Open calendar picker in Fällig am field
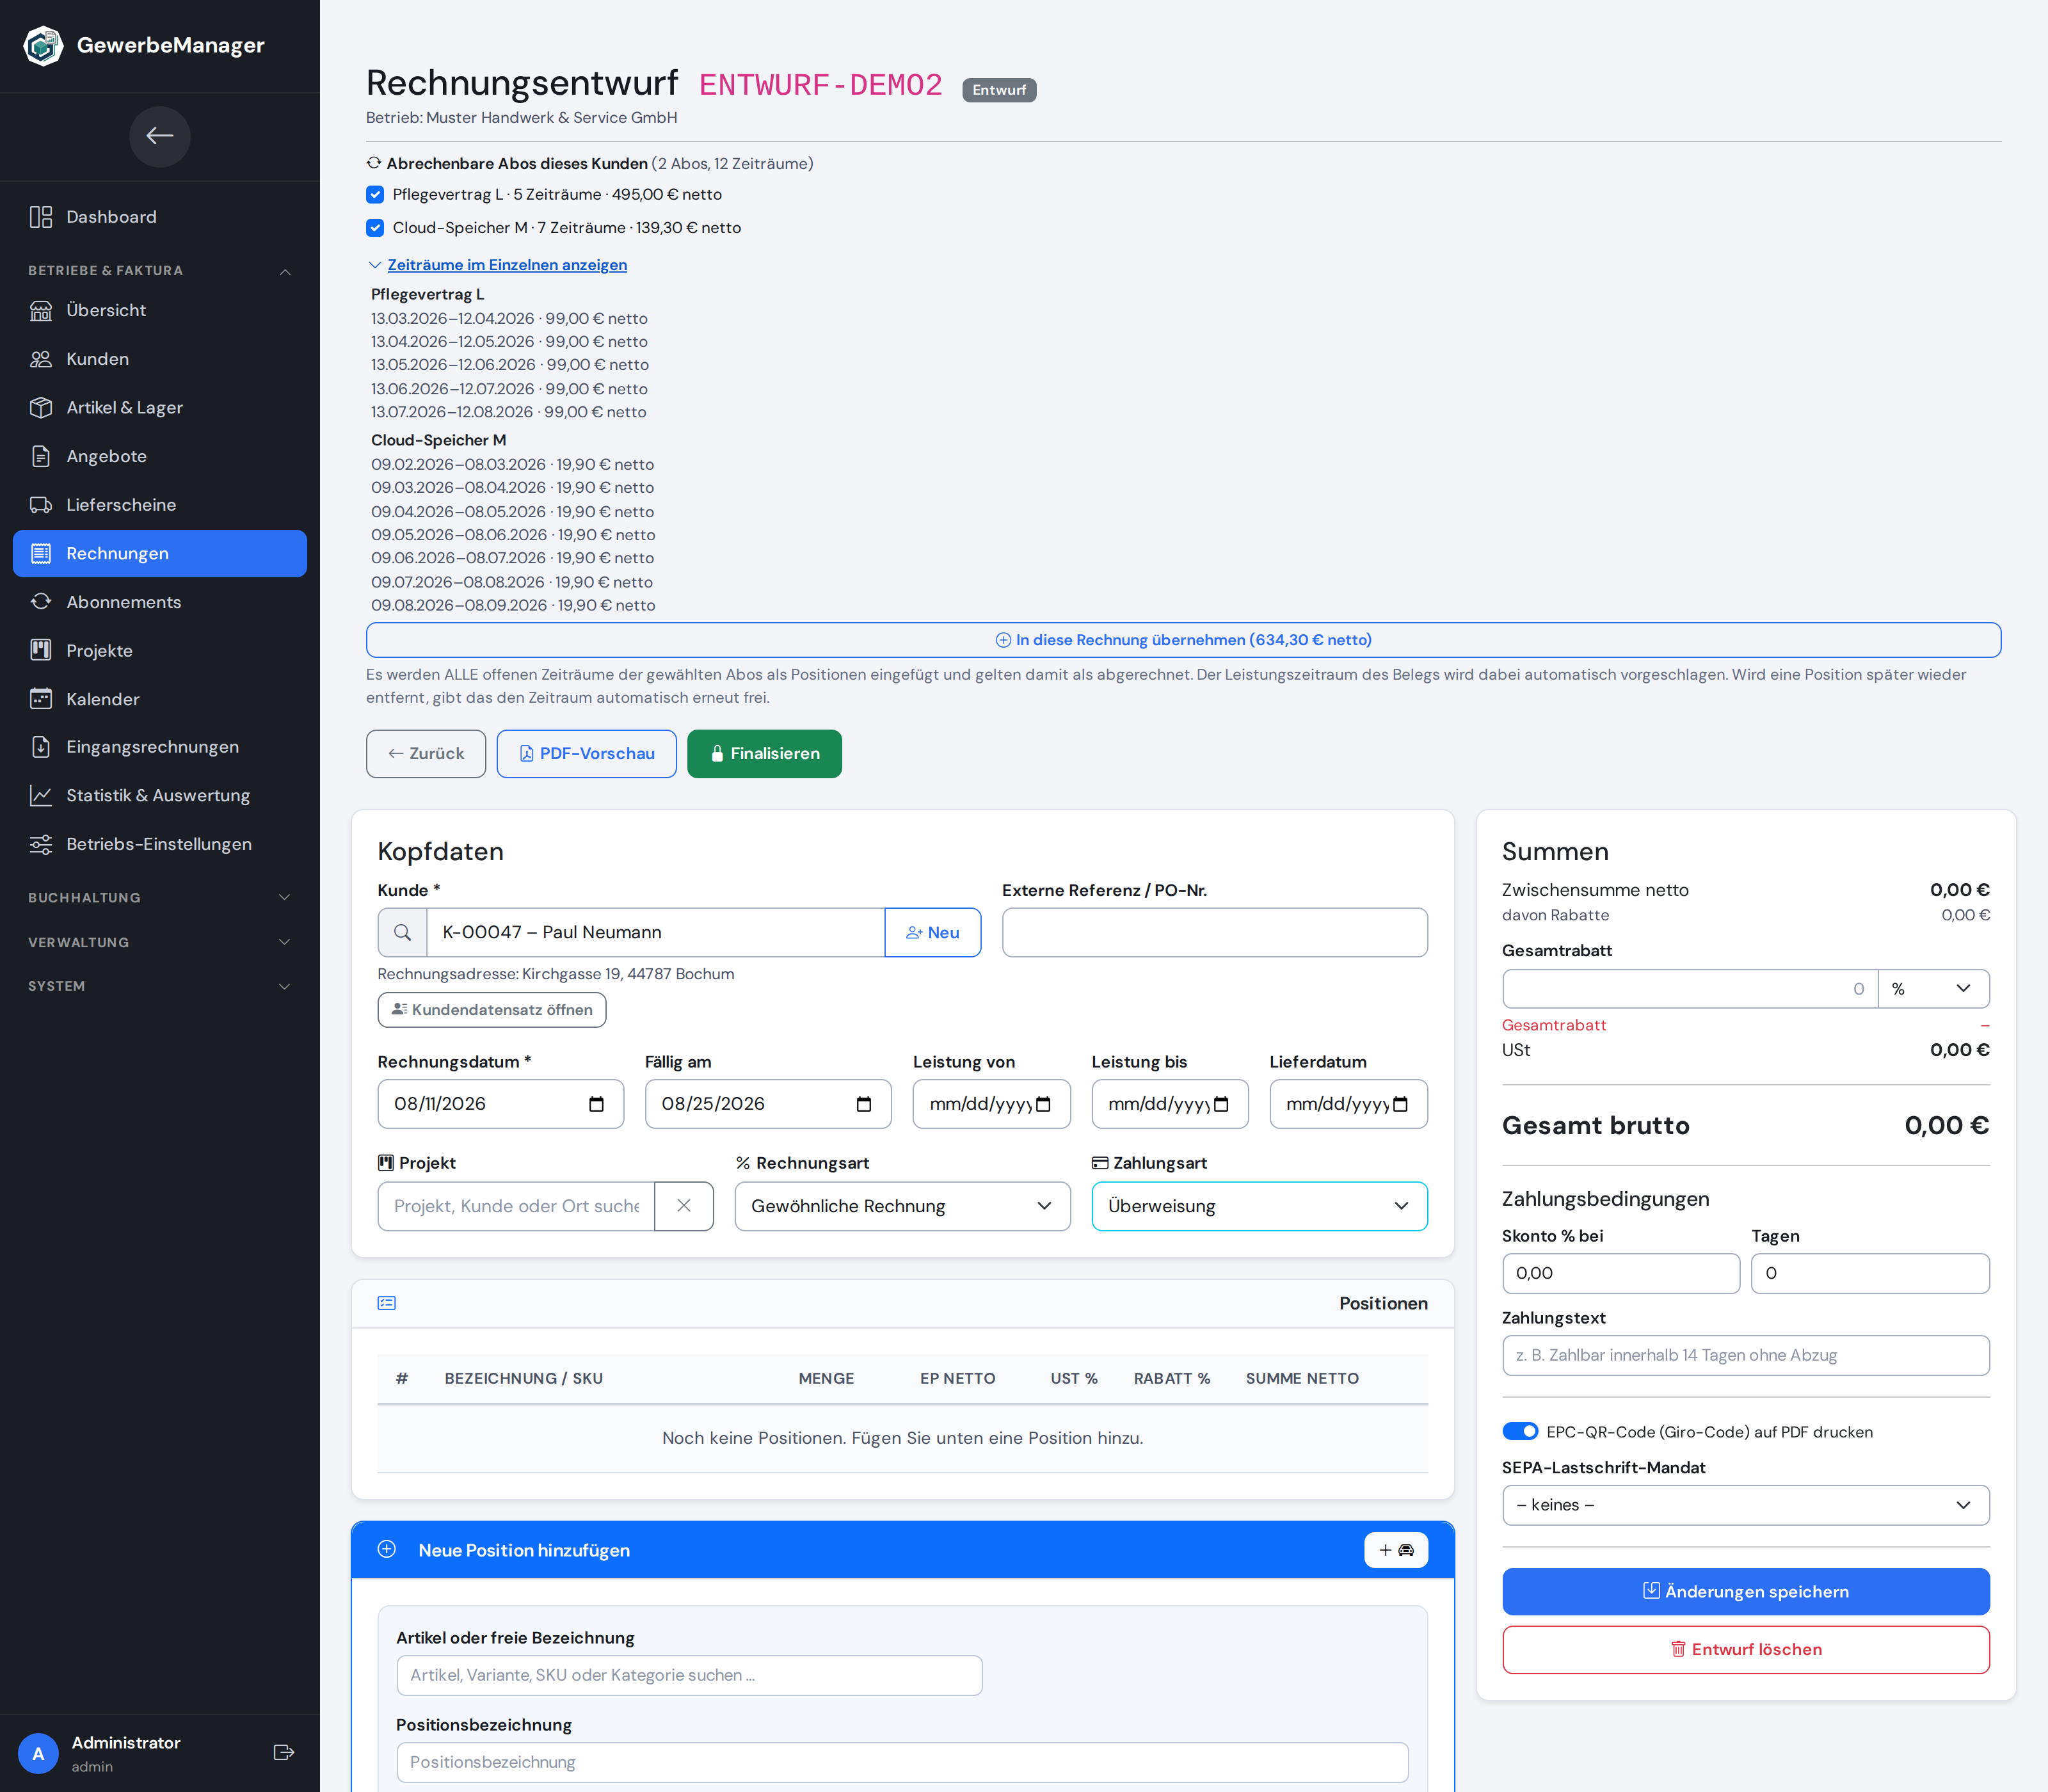The height and width of the screenshot is (1792, 2048). point(864,1104)
